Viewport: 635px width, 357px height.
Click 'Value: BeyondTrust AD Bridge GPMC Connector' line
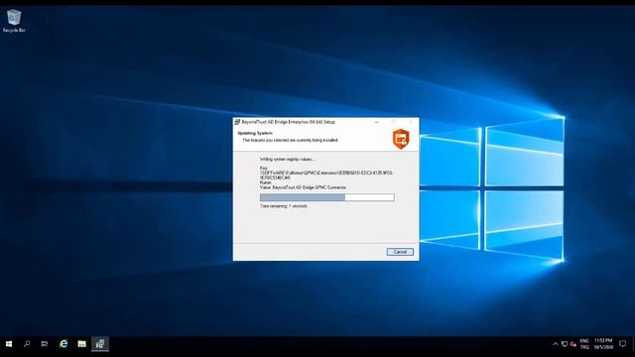pos(303,187)
